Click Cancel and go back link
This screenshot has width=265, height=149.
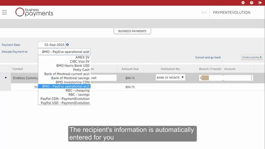pos(208,58)
